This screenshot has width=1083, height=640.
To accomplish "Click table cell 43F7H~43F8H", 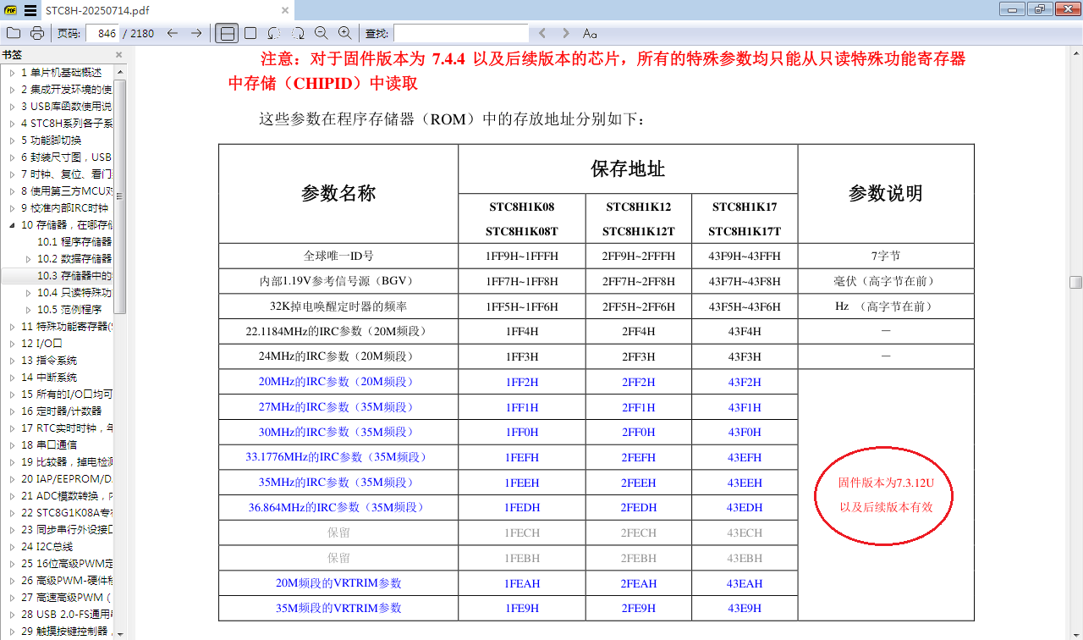I will (744, 281).
